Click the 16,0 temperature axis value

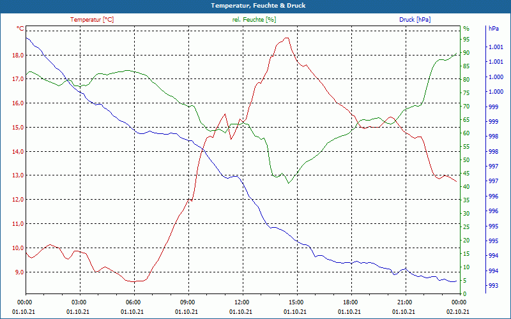19,103
